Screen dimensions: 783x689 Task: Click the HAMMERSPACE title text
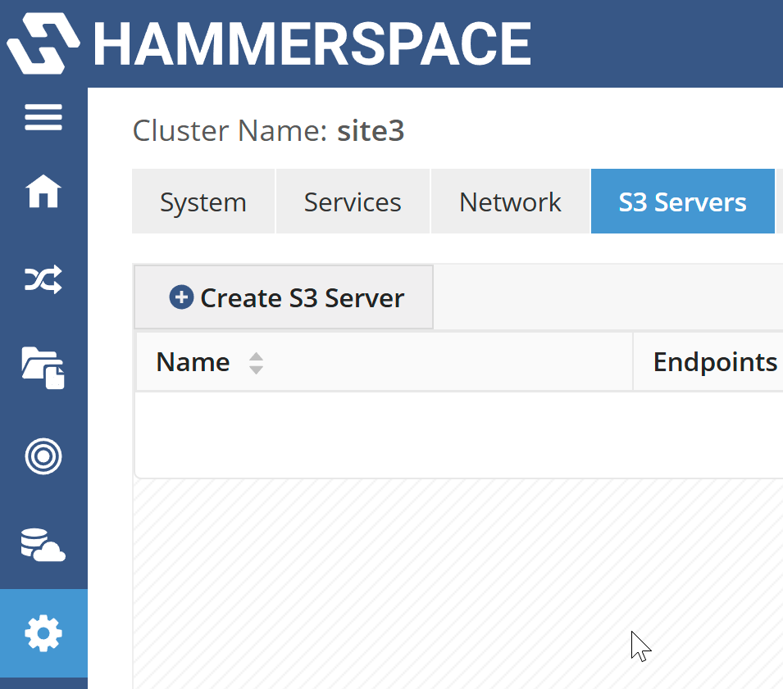[x=312, y=44]
